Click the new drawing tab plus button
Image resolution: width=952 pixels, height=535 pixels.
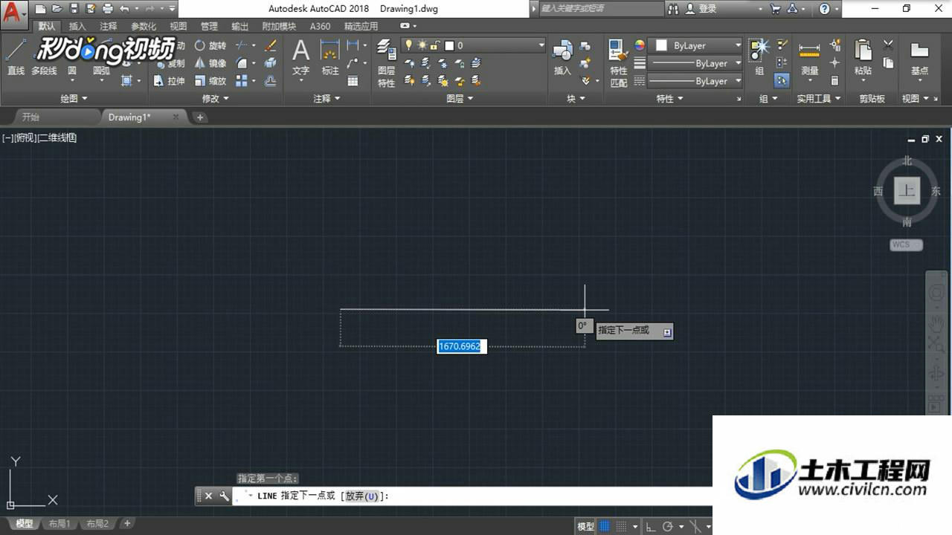click(x=200, y=117)
